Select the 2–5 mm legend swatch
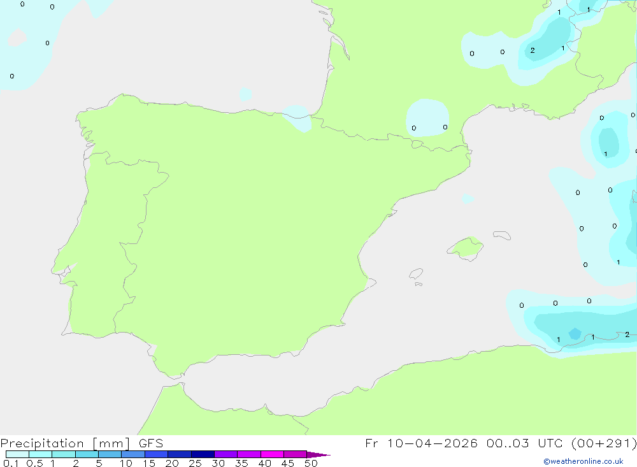This screenshot has height=467, width=637. point(87,454)
